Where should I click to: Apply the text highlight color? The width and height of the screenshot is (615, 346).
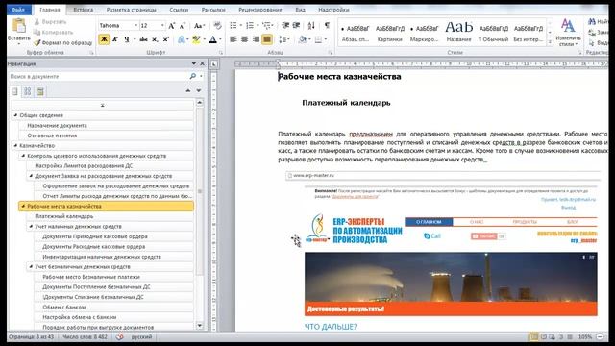[x=196, y=39]
